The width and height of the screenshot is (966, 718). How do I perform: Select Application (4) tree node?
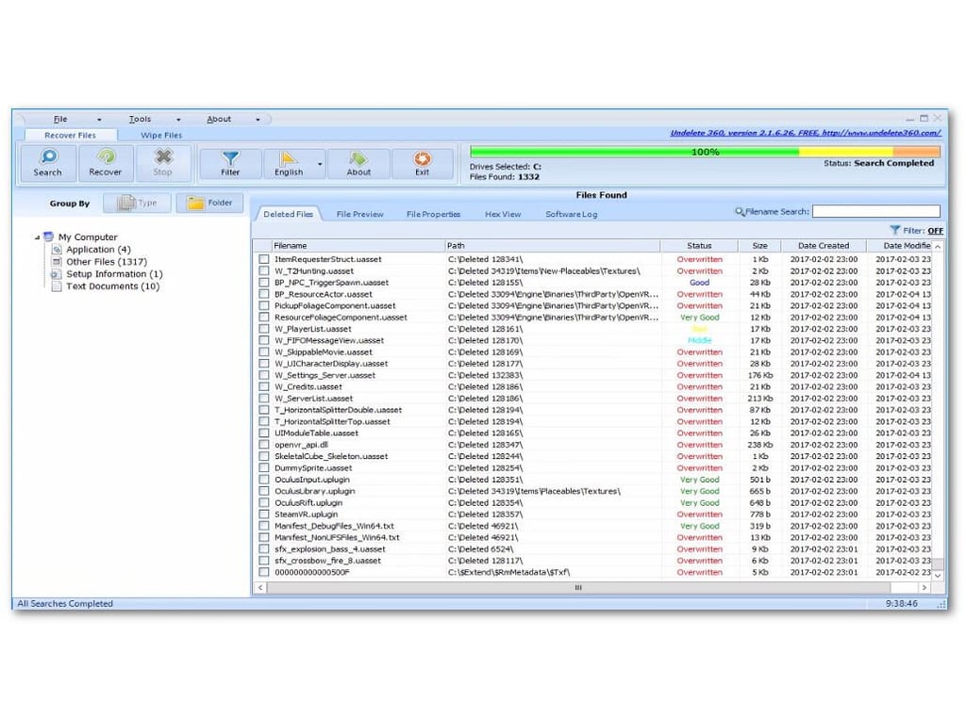98,249
